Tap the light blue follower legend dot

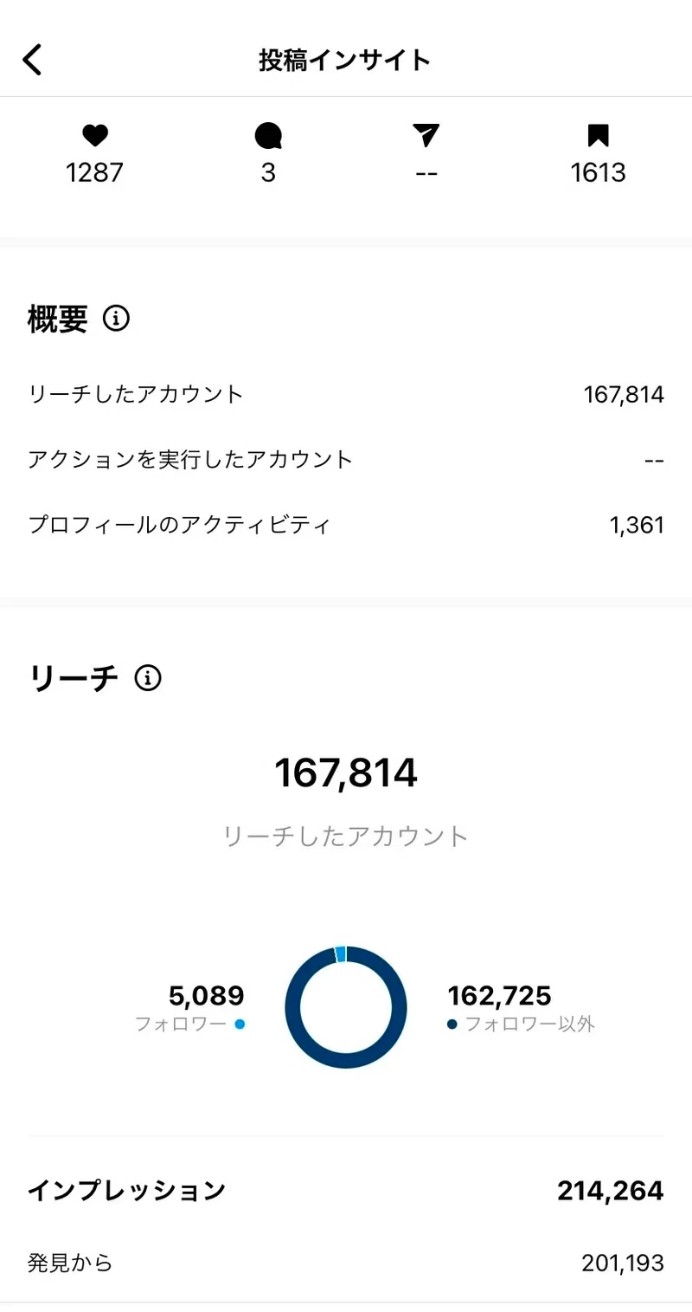[x=240, y=1024]
